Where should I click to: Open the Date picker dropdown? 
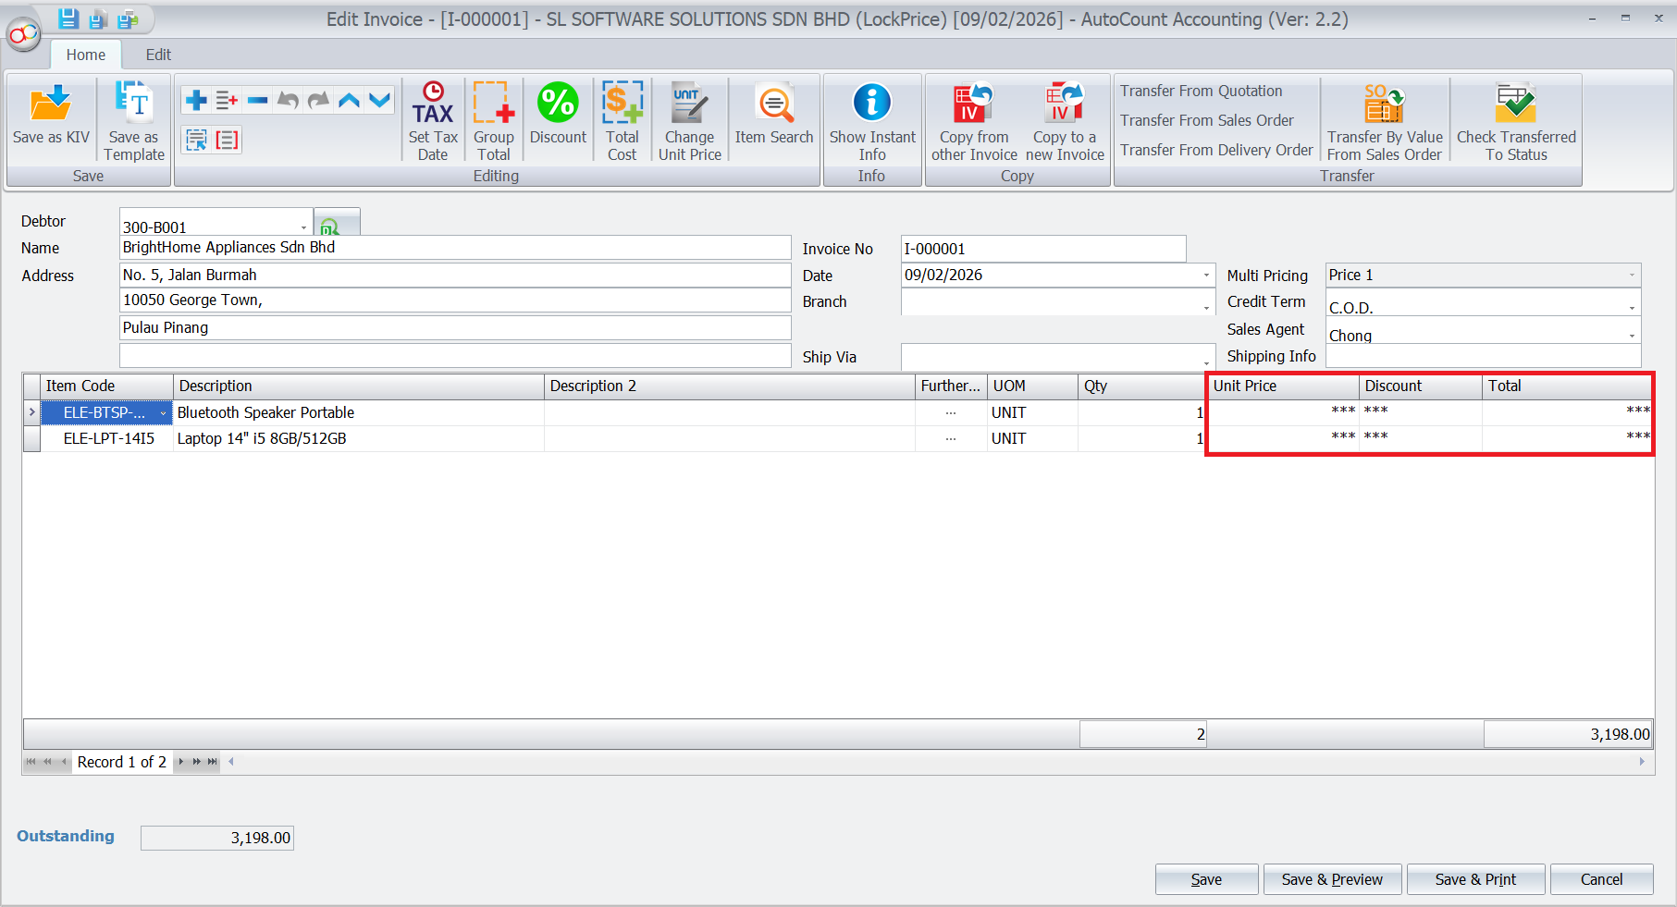(x=1205, y=276)
